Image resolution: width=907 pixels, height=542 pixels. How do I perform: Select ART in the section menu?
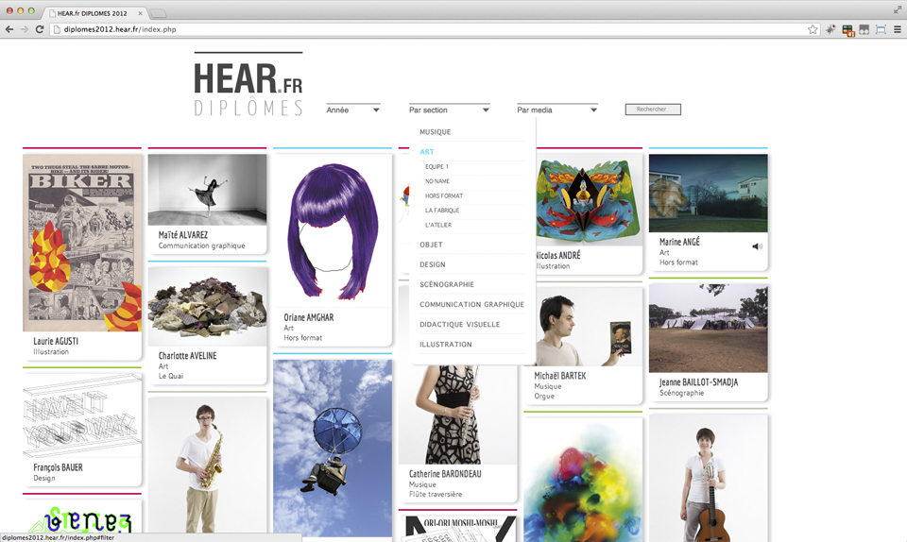[x=427, y=152]
